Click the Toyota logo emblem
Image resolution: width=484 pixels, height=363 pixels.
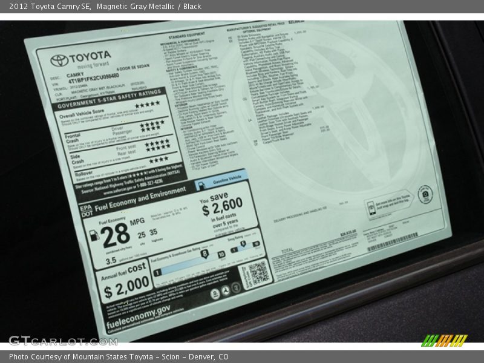[59, 59]
